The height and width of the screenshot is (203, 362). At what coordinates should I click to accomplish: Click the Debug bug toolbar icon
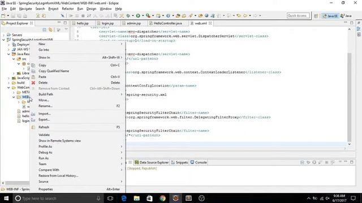click(128, 16)
